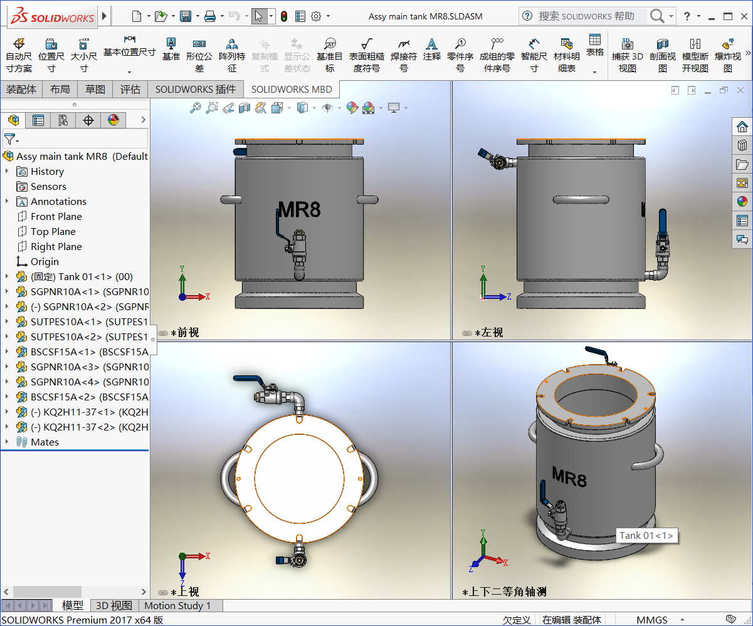The width and height of the screenshot is (753, 626).
Task: Open the 基本位置尺寸 dropdown arrow
Action: 129,72
